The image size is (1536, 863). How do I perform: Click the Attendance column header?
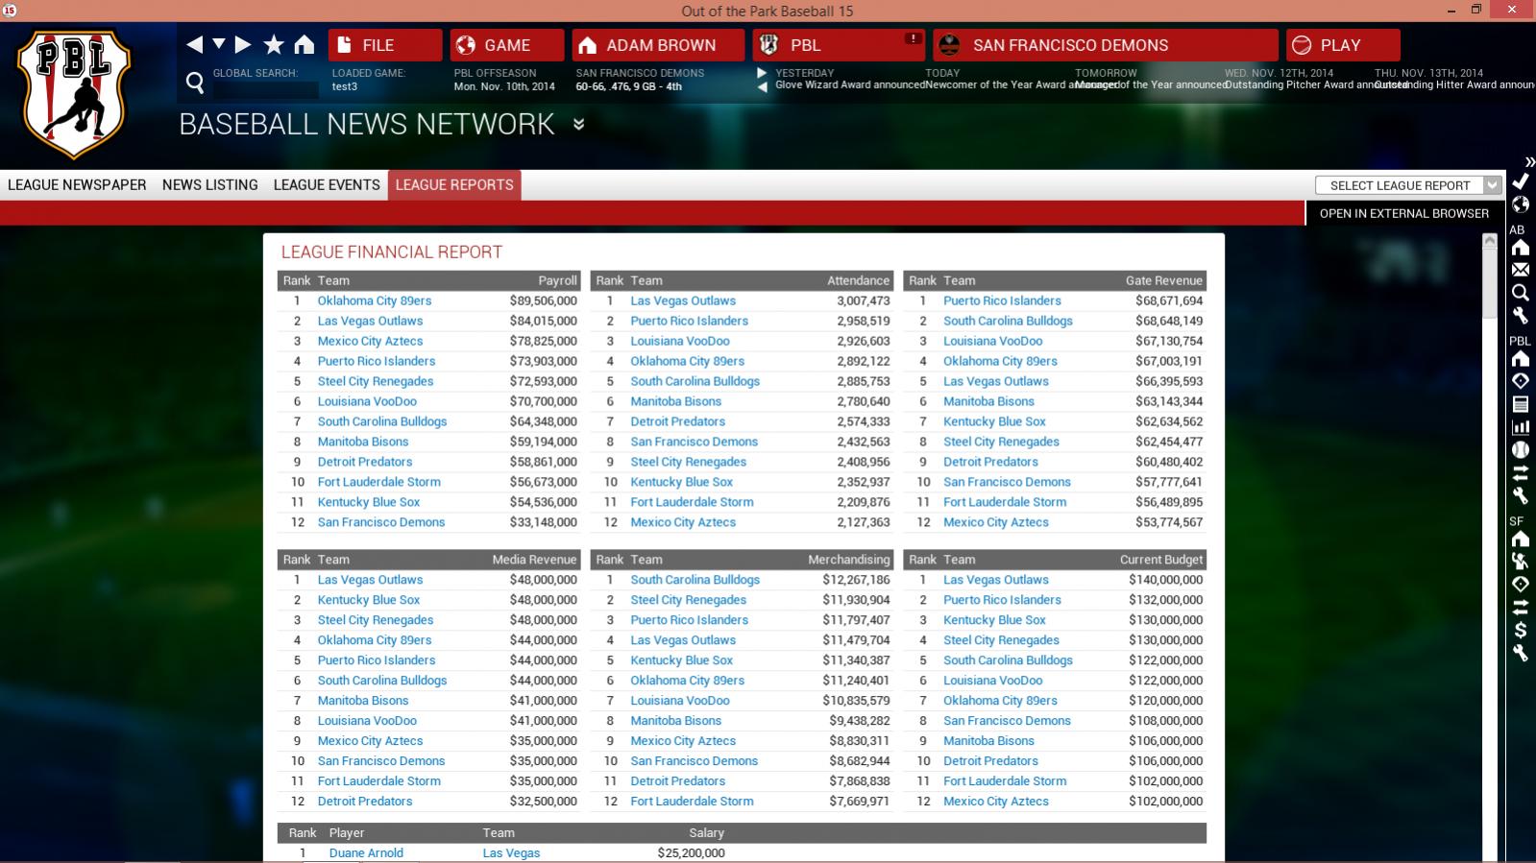[x=858, y=280]
